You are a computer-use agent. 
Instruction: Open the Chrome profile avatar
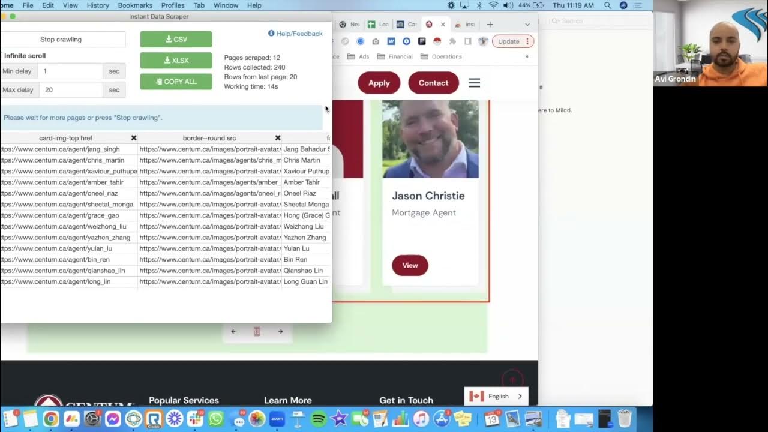click(x=483, y=41)
